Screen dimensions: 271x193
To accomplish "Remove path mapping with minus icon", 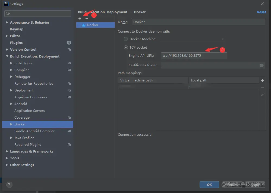I will 263,87.
